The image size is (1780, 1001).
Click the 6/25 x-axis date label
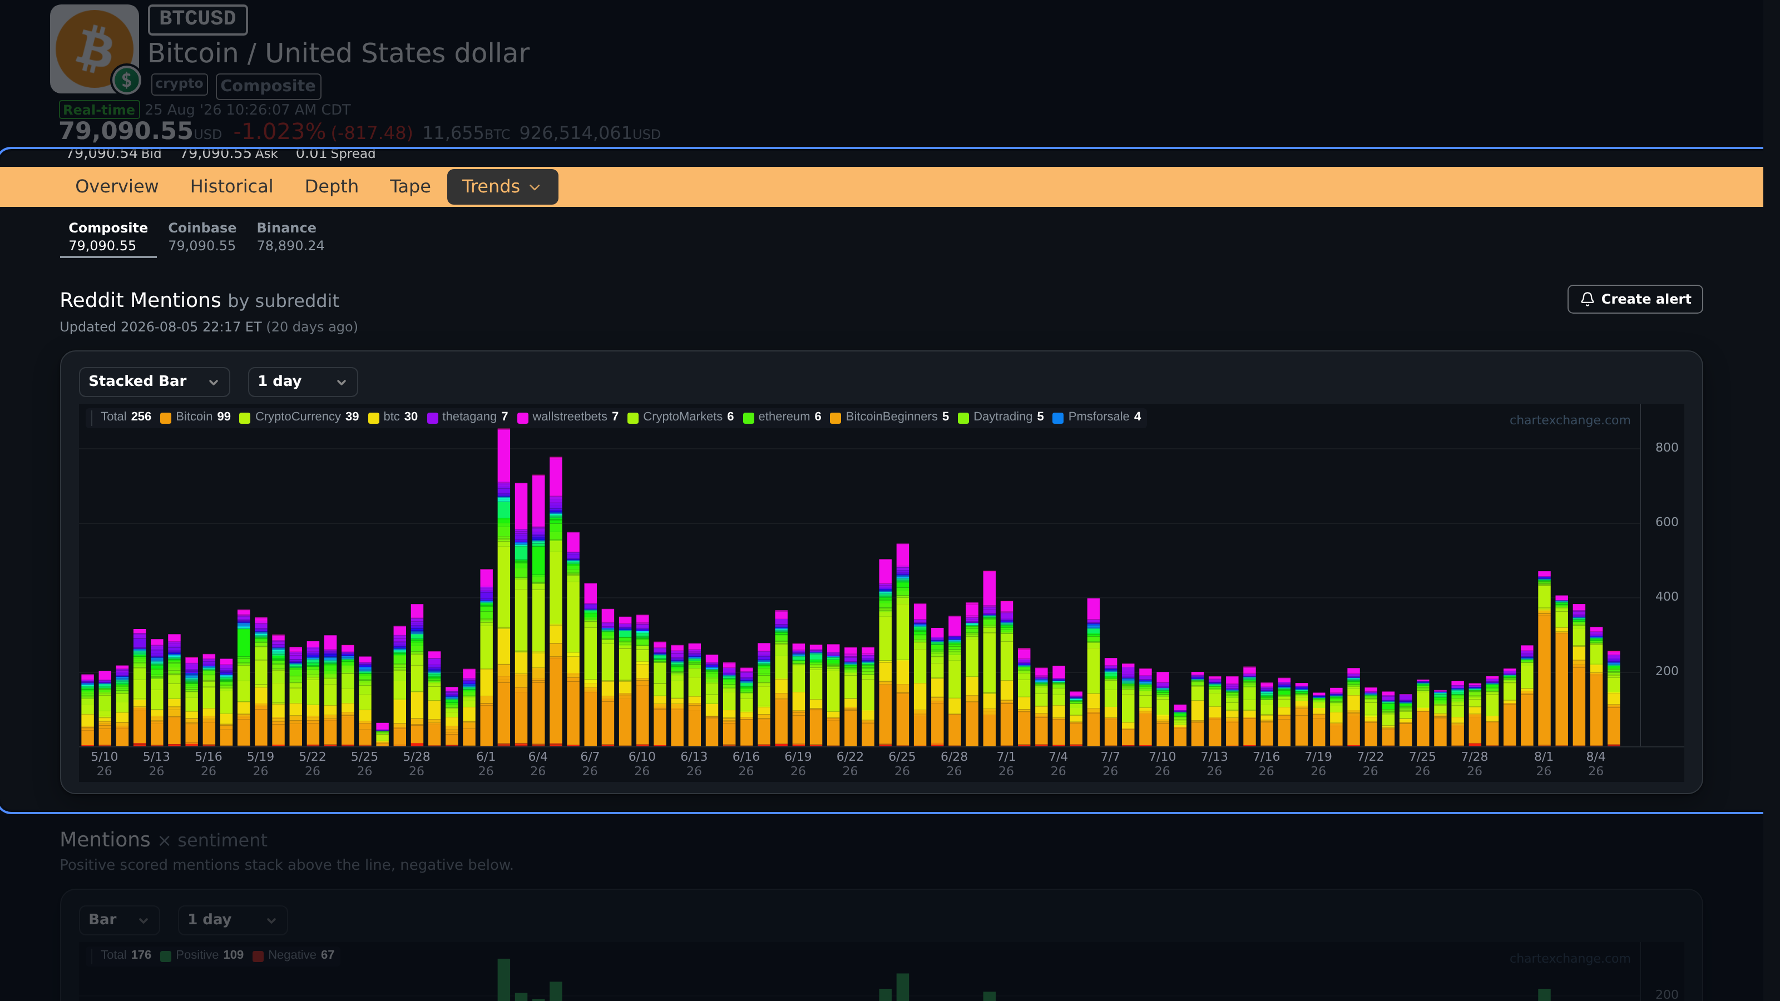(902, 764)
